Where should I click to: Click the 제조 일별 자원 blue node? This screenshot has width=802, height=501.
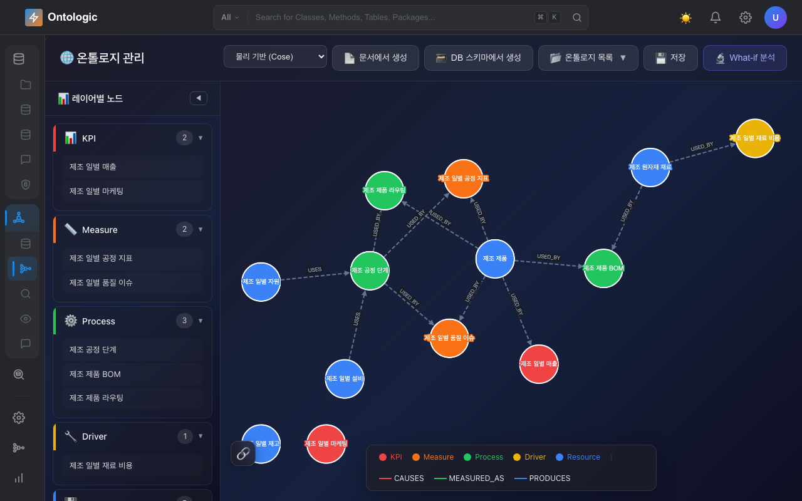tap(261, 282)
